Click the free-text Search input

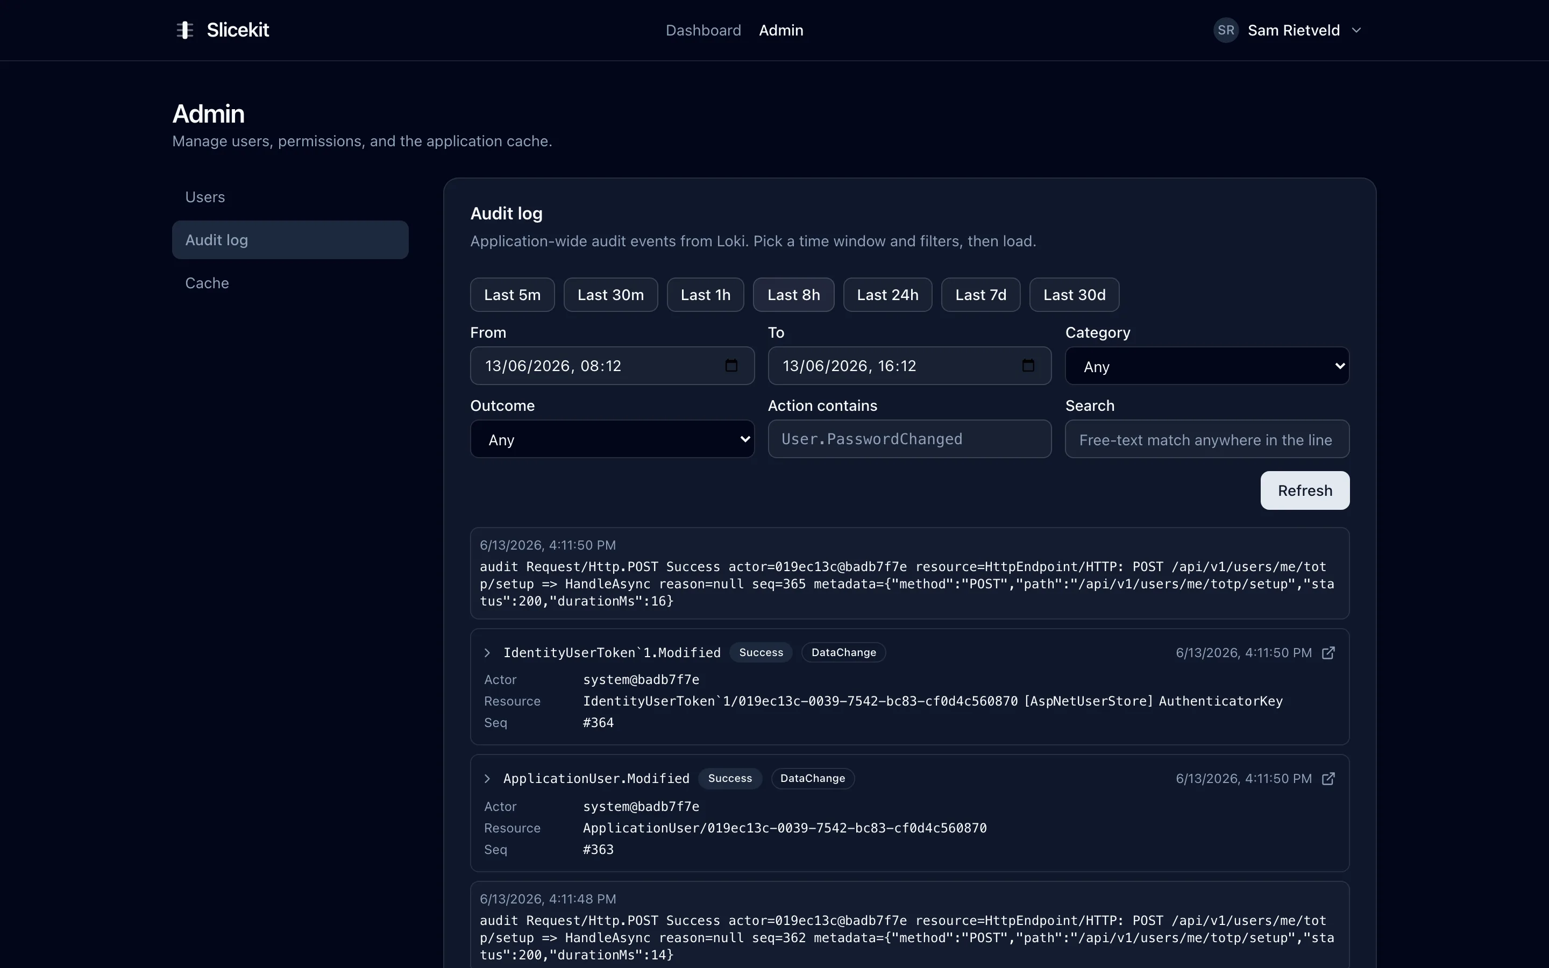click(1207, 439)
